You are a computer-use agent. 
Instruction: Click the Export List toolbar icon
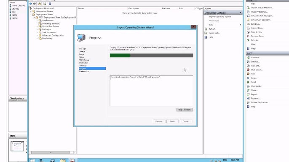(45, 4)
